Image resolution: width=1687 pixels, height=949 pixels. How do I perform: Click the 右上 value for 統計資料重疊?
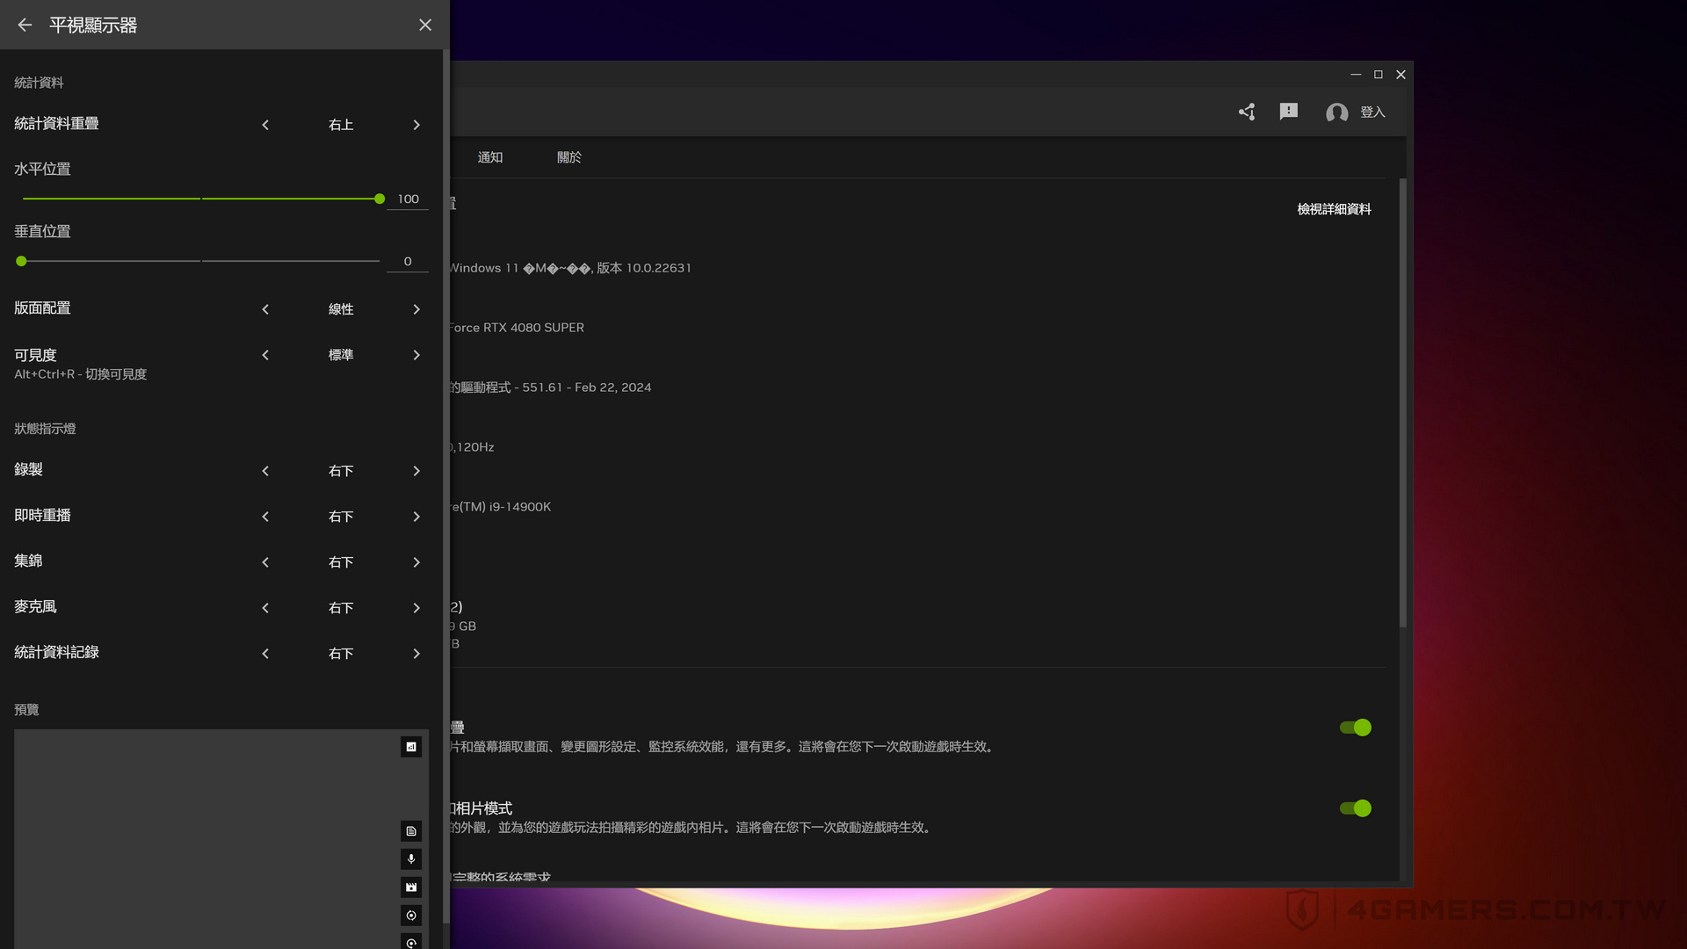click(x=341, y=125)
